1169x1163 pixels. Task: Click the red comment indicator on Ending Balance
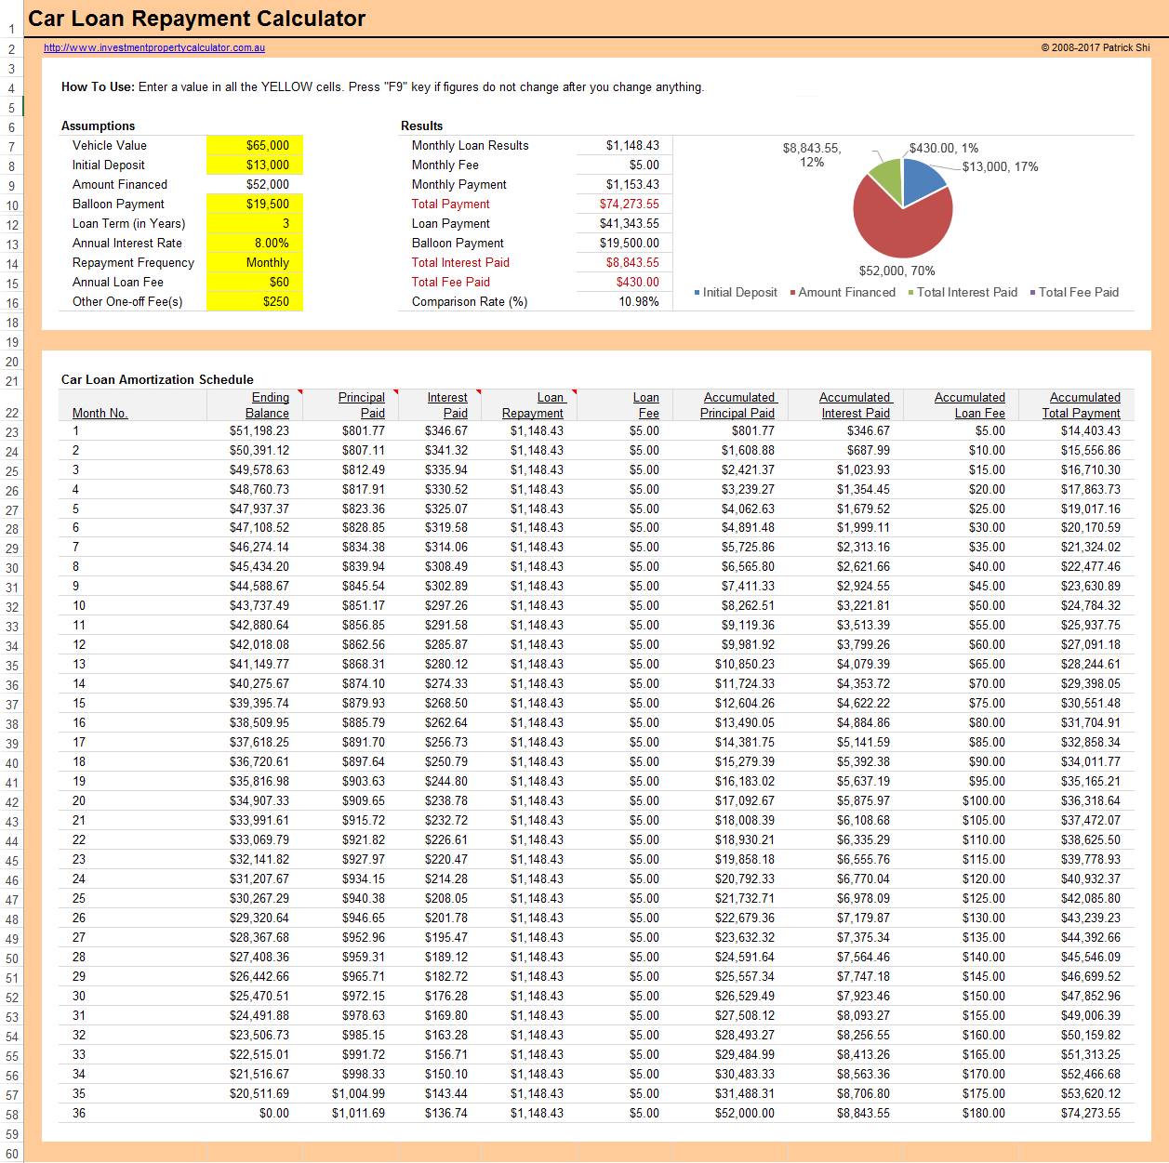pos(300,392)
